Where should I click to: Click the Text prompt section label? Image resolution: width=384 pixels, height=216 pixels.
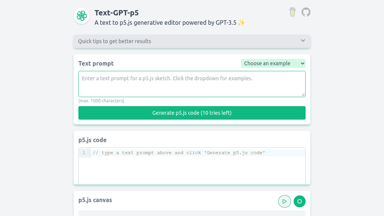coord(96,63)
